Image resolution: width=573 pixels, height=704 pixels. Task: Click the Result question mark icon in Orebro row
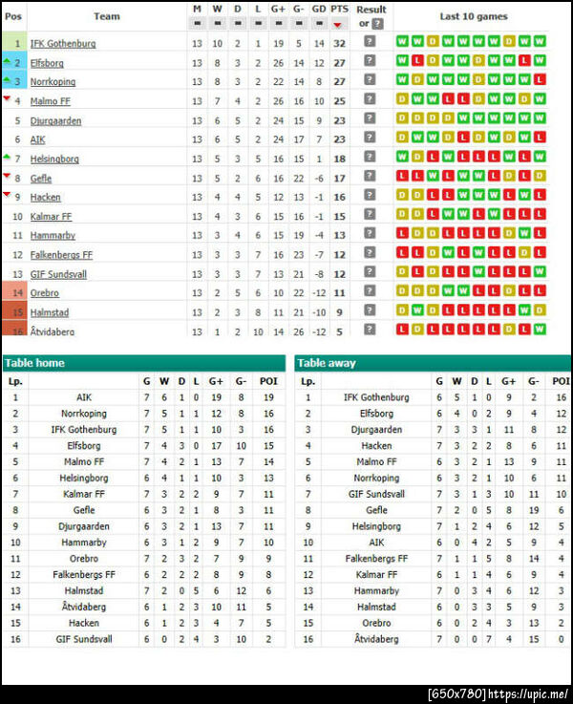click(370, 292)
